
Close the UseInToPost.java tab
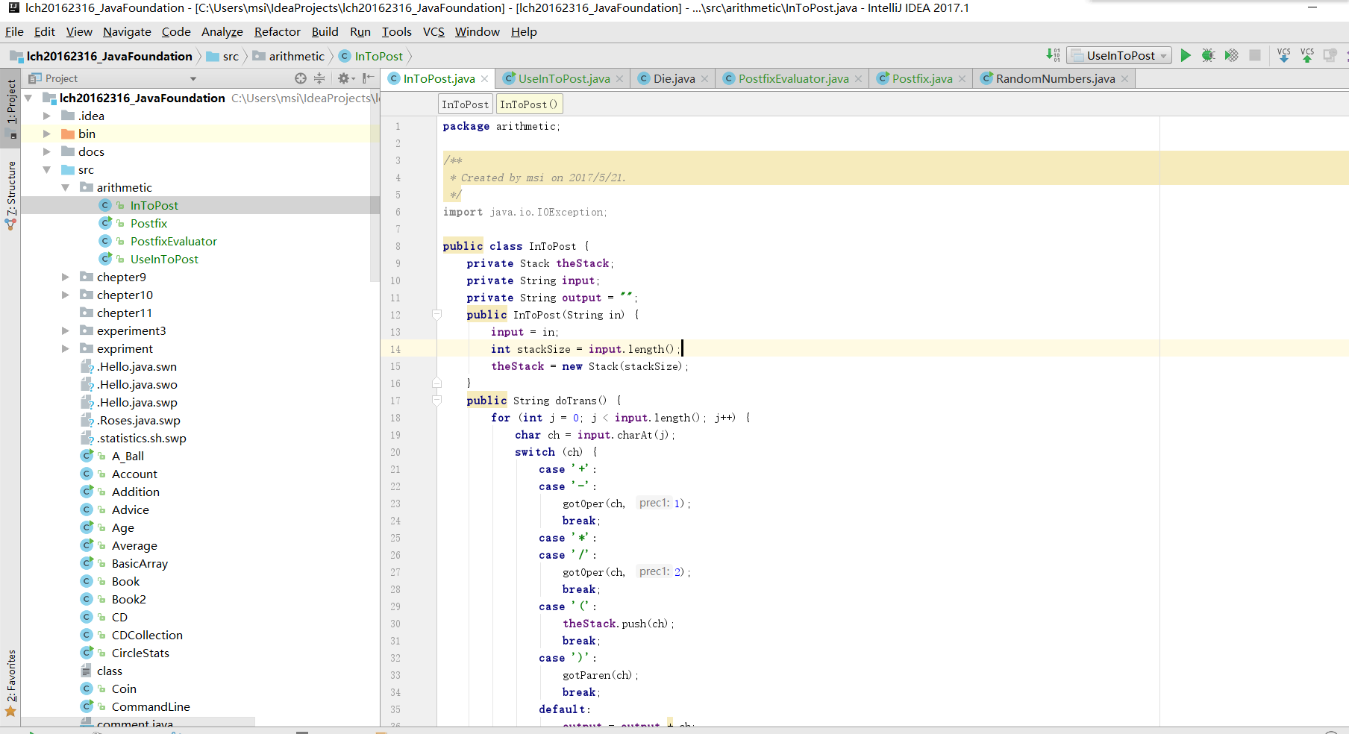pyautogui.click(x=619, y=79)
